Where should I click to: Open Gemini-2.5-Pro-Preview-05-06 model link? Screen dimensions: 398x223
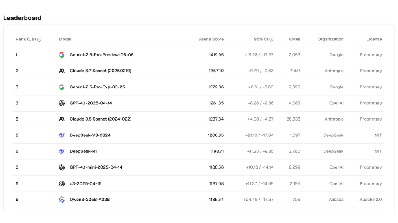[101, 55]
